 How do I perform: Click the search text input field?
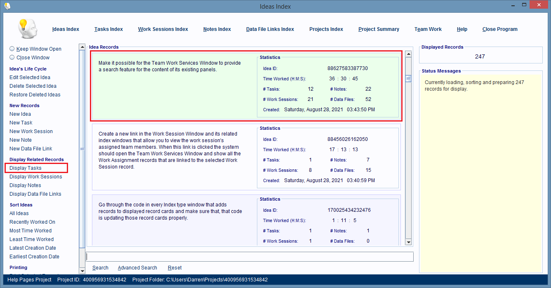coord(250,257)
